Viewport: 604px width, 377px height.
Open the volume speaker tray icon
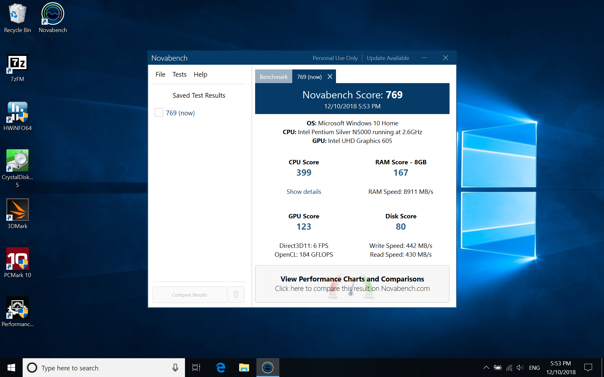[x=520, y=368]
